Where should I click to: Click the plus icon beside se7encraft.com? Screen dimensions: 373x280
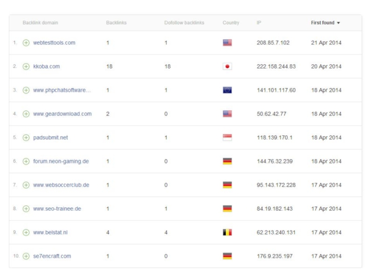click(26, 256)
